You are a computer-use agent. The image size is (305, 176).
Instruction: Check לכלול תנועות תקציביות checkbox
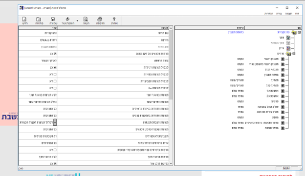click(x=55, y=81)
